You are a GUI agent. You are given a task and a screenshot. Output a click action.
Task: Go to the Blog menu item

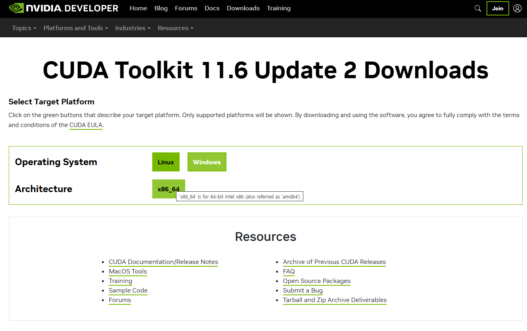[x=161, y=8]
